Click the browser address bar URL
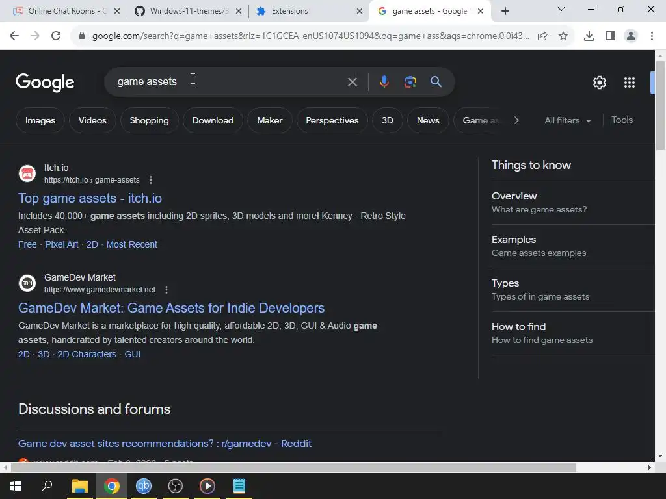The image size is (666, 499). click(x=310, y=36)
